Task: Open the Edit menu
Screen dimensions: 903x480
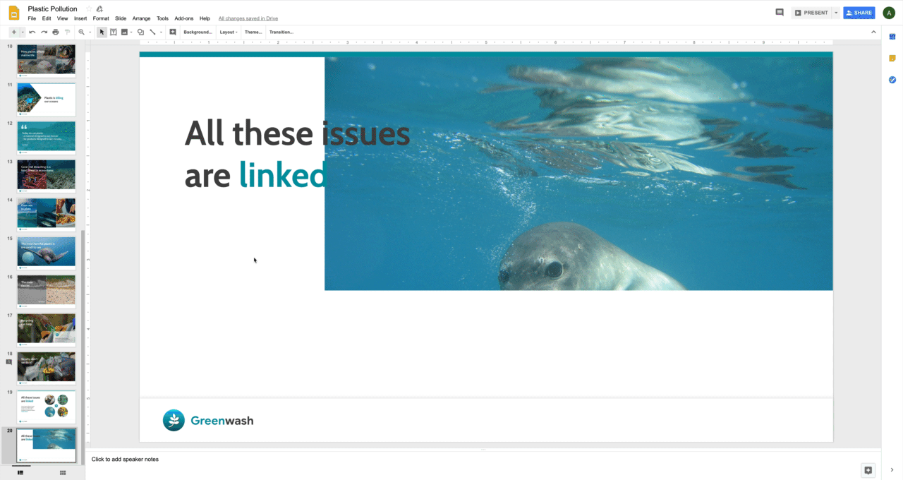Action: click(47, 18)
